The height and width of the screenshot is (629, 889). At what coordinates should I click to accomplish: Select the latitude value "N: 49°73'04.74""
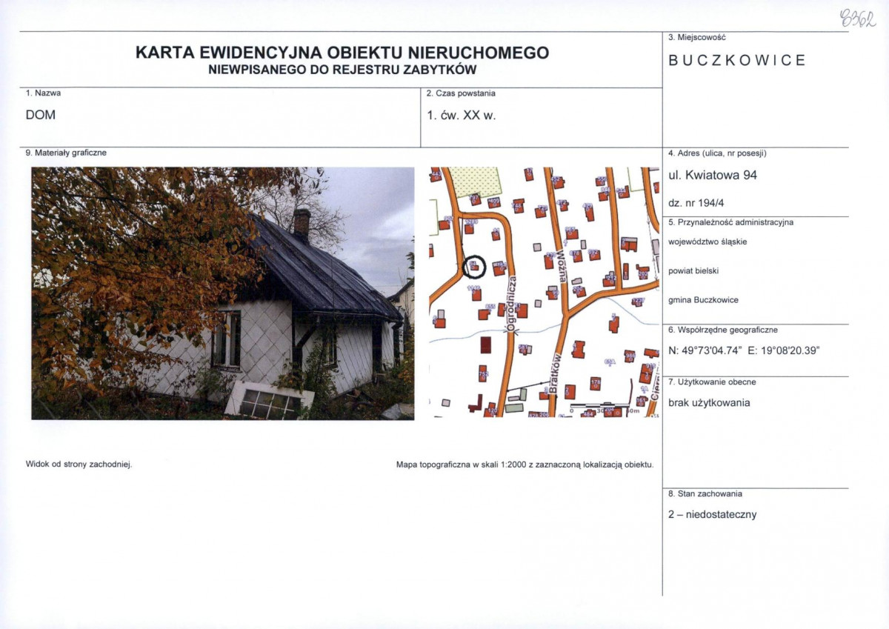click(705, 351)
